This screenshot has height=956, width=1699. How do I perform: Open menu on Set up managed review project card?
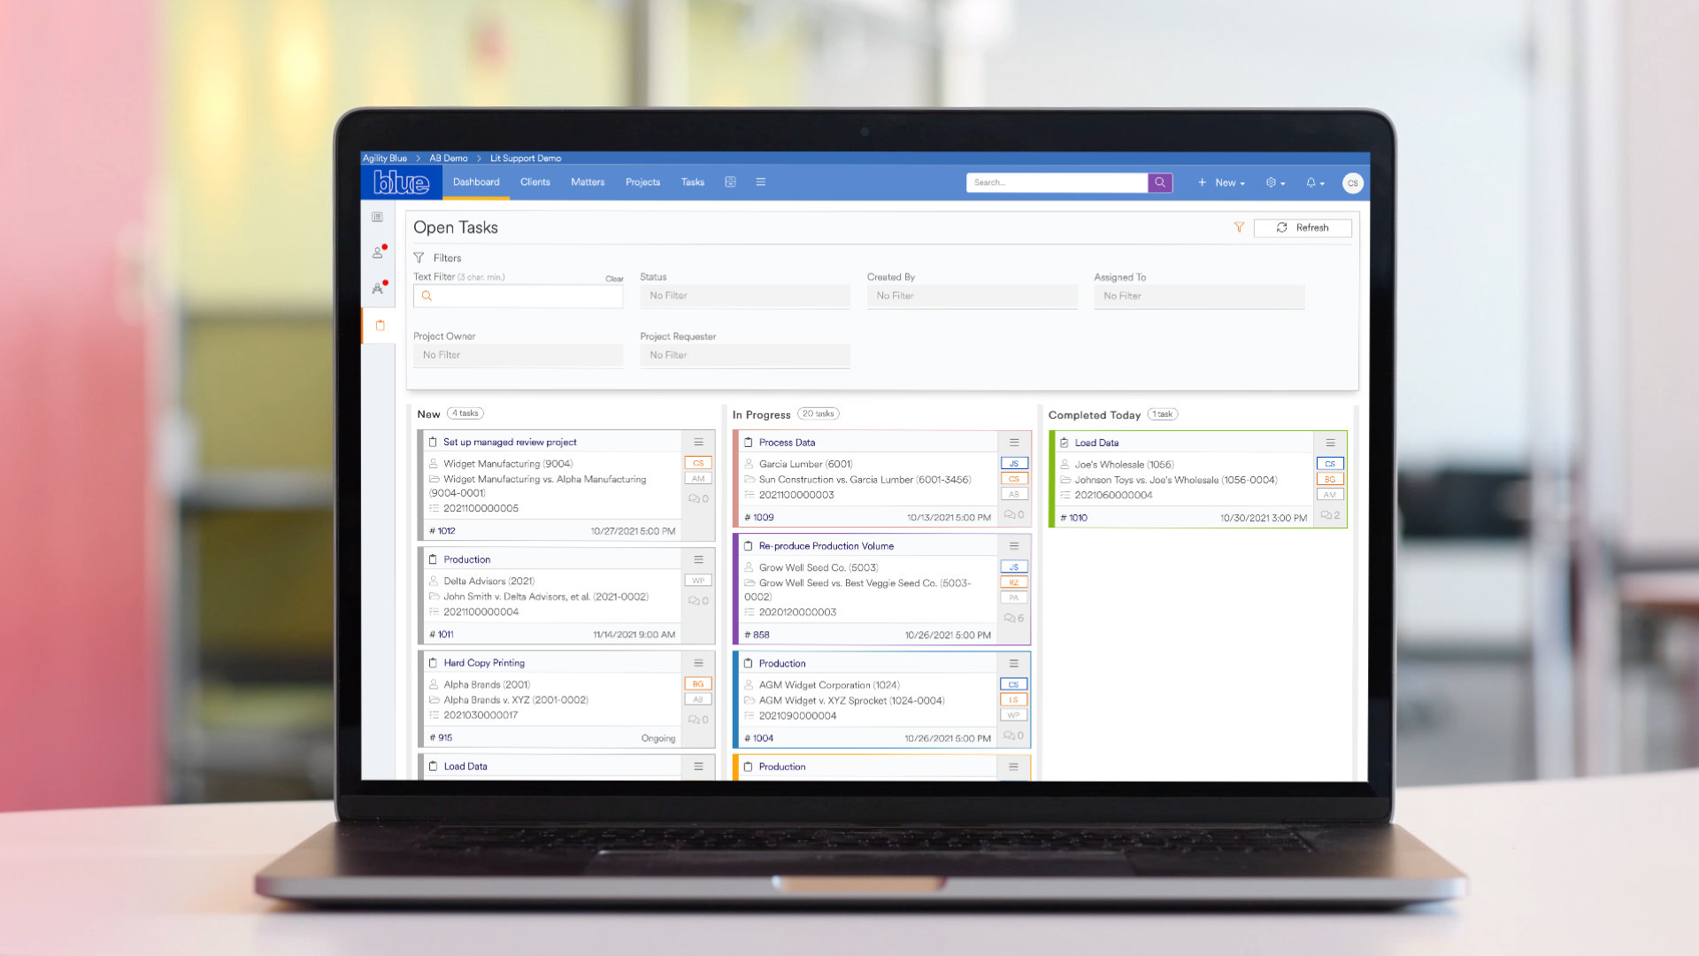pos(698,442)
